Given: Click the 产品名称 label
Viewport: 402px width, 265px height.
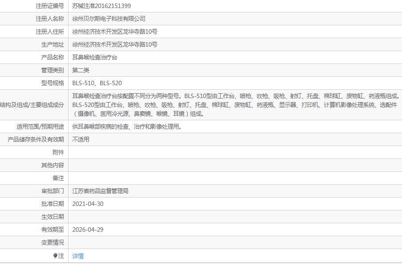Looking at the screenshot, I should point(52,57).
